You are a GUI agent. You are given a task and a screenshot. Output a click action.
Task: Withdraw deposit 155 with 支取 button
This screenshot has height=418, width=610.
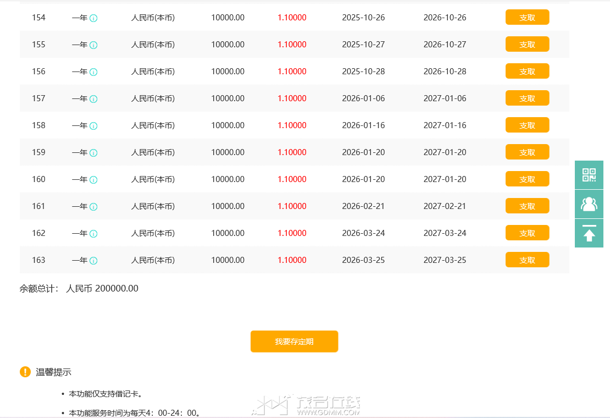(x=527, y=45)
